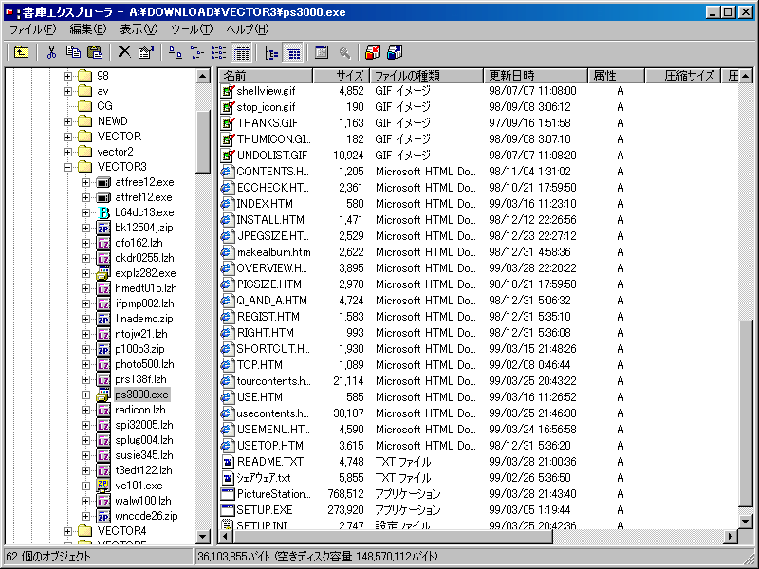Click the Cut scissors icon
The image size is (759, 569).
click(x=52, y=52)
